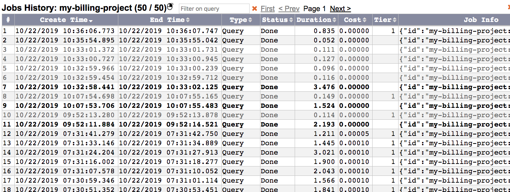Click Tier value 1 in row 10
Image resolution: width=510 pixels, height=192 pixels.
(x=393, y=115)
